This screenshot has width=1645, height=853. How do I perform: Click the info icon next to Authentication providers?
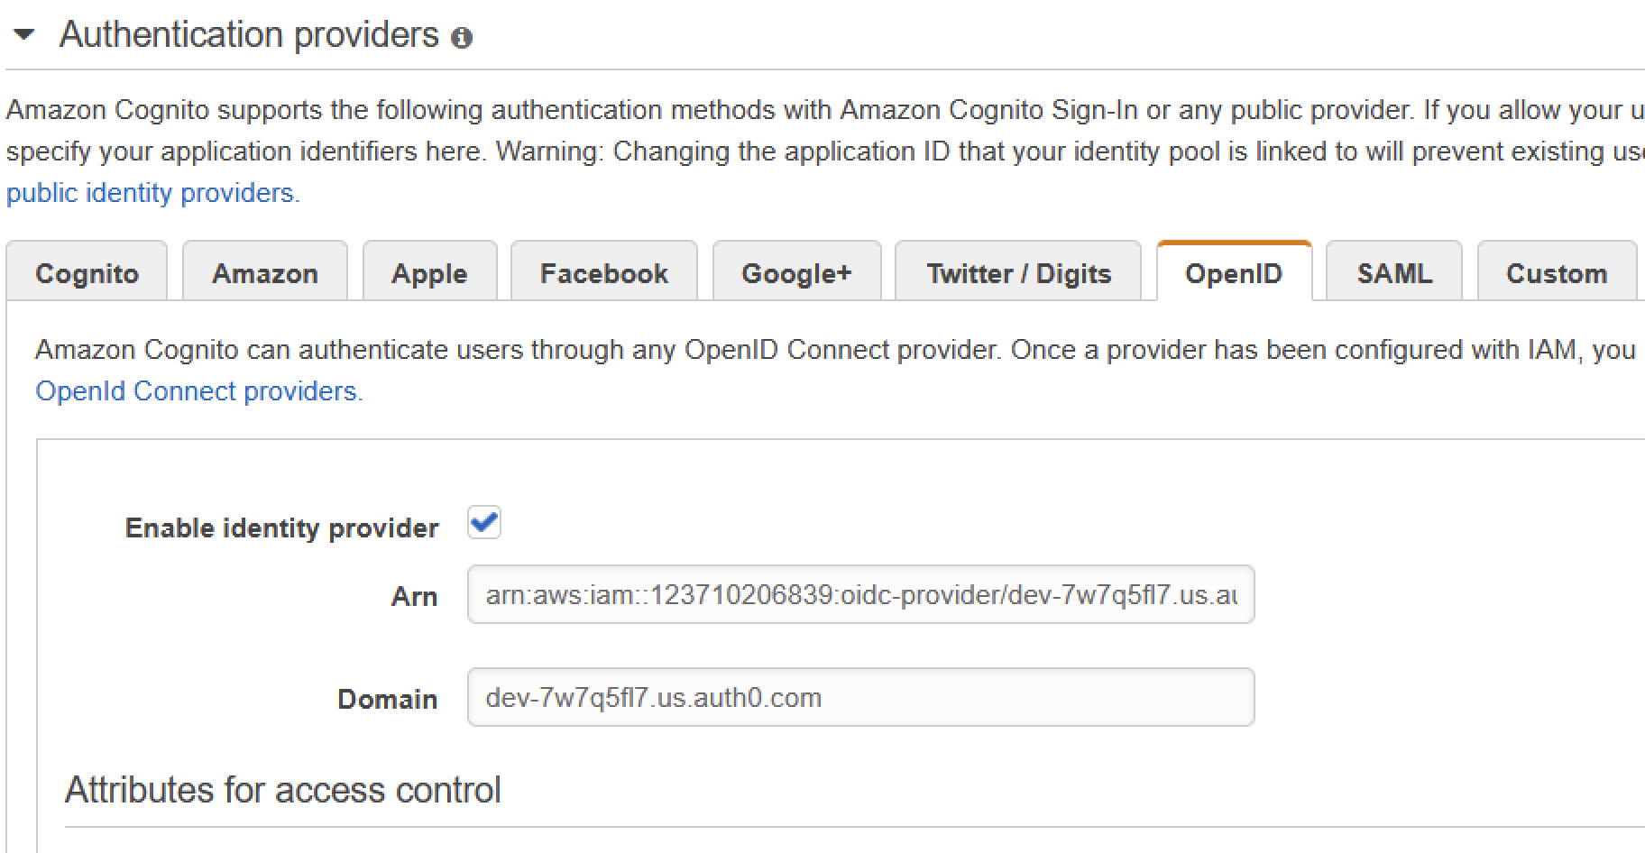pos(463,38)
